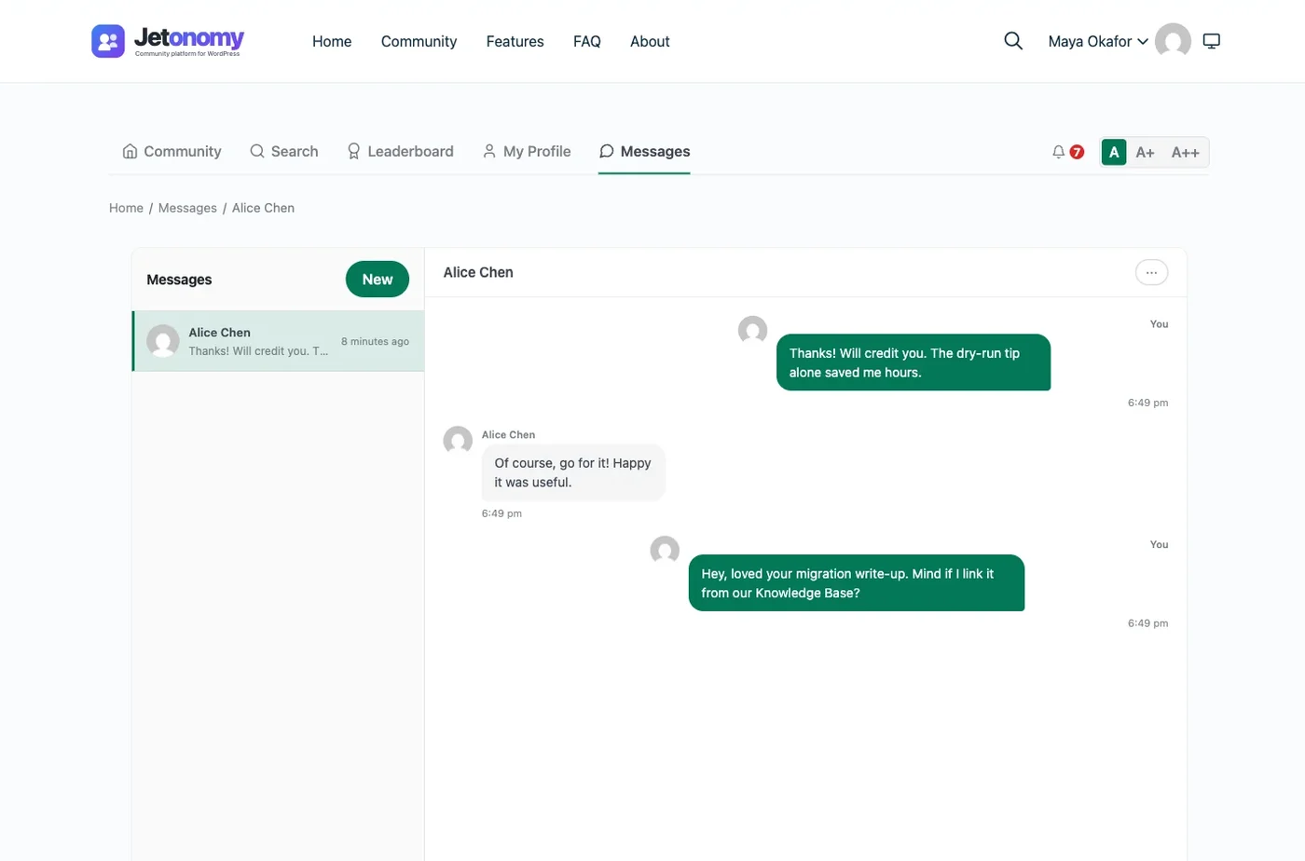Click Maya Okafor's avatar in header
Screen dimensions: 1305x861
click(x=1173, y=41)
